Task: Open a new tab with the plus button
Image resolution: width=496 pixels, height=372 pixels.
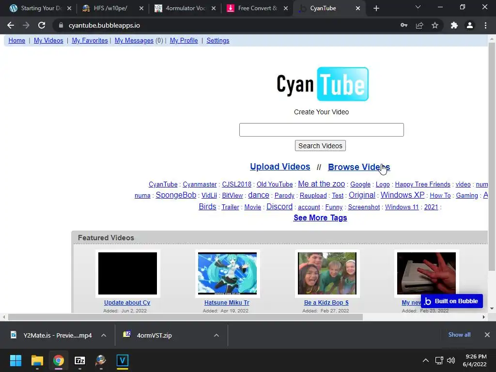Action: pos(376,8)
